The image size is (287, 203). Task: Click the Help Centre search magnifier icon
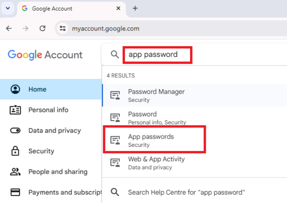coord(115,192)
